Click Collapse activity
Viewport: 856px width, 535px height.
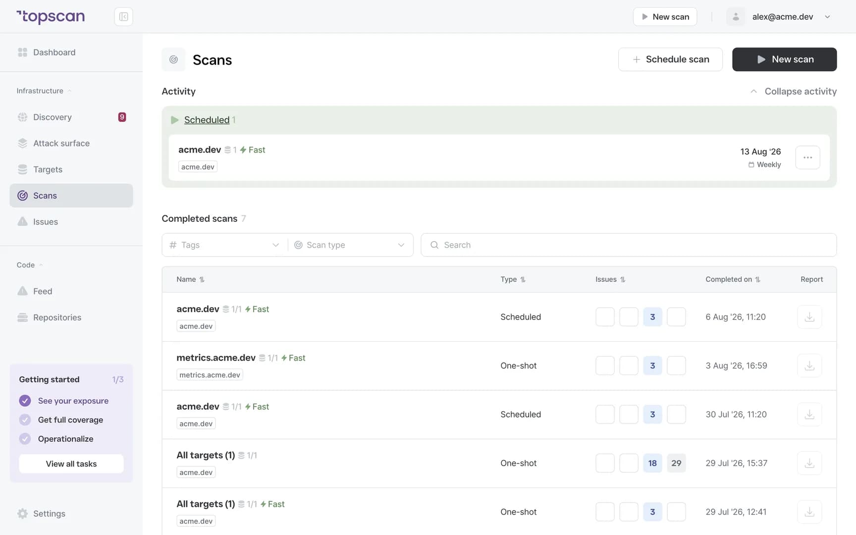[793, 91]
